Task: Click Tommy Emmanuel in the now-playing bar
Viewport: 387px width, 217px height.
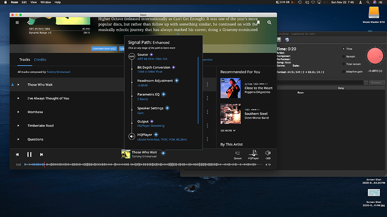Action: pos(144,157)
